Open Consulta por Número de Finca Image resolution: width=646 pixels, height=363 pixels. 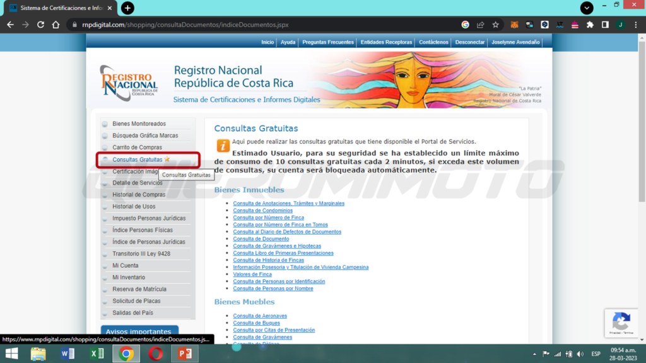269,217
